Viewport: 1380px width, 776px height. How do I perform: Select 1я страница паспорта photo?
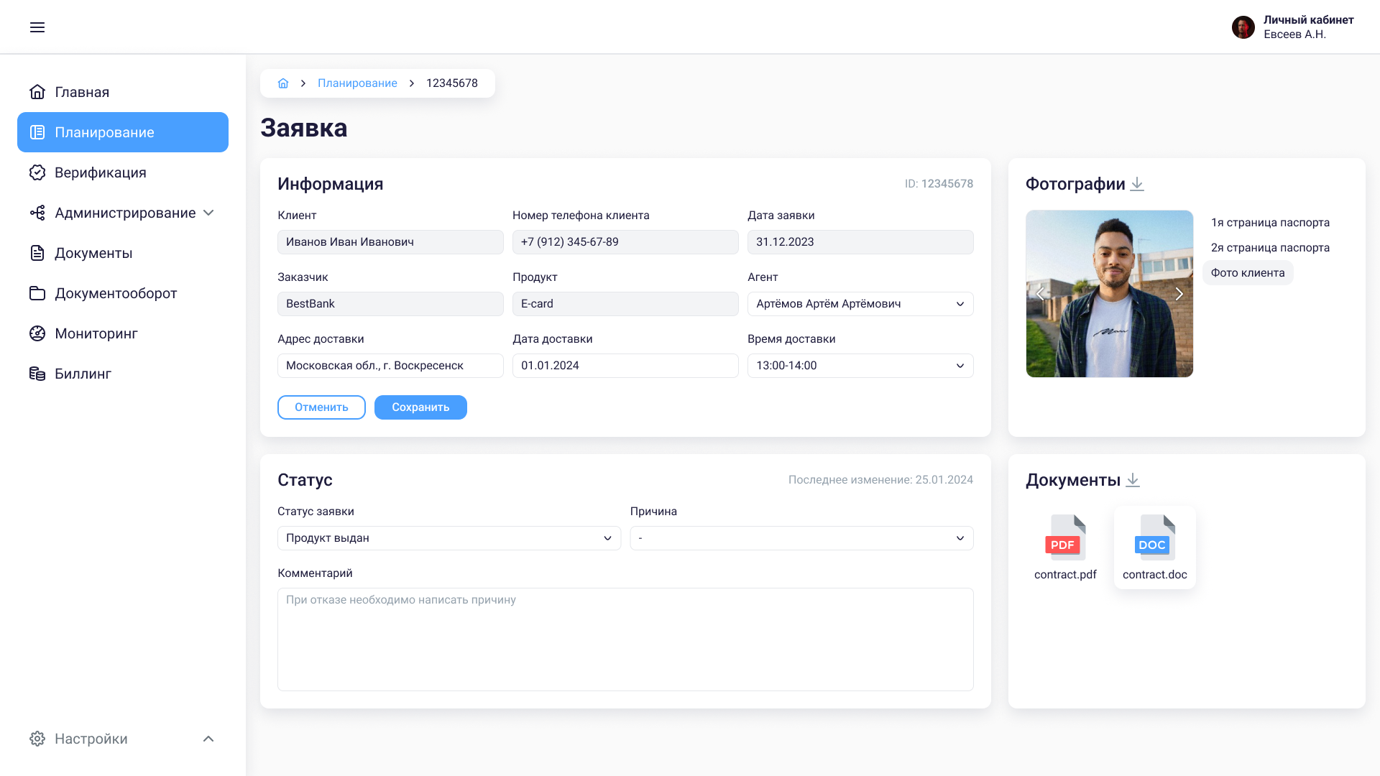(1269, 223)
